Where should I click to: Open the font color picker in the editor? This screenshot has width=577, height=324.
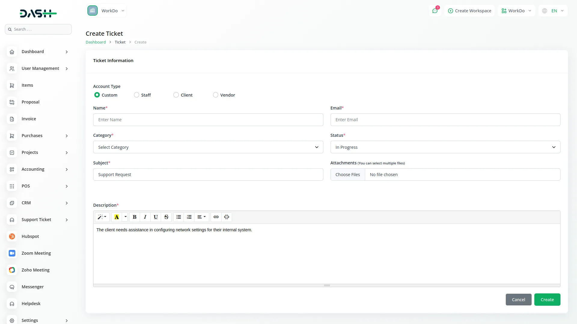pos(116,217)
